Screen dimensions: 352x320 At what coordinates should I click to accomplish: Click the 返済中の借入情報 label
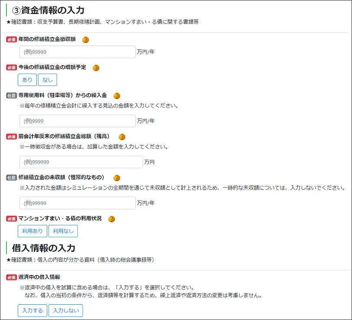click(39, 277)
